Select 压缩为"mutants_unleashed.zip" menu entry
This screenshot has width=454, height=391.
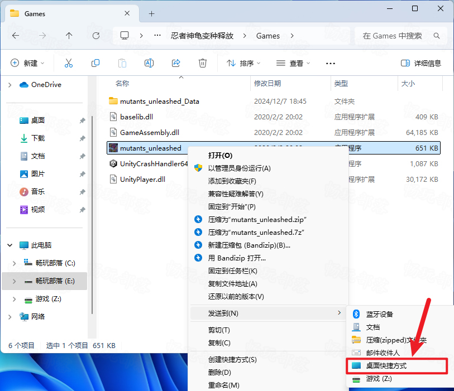tap(269, 220)
